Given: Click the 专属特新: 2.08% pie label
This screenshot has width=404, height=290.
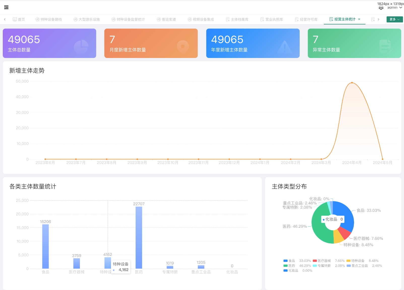Looking at the screenshot, I should (x=297, y=207).
